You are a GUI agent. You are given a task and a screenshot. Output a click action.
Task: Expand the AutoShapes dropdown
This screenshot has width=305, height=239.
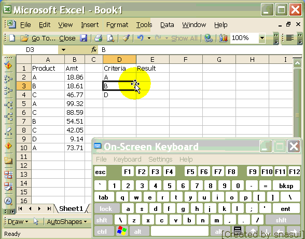[x=67, y=222]
